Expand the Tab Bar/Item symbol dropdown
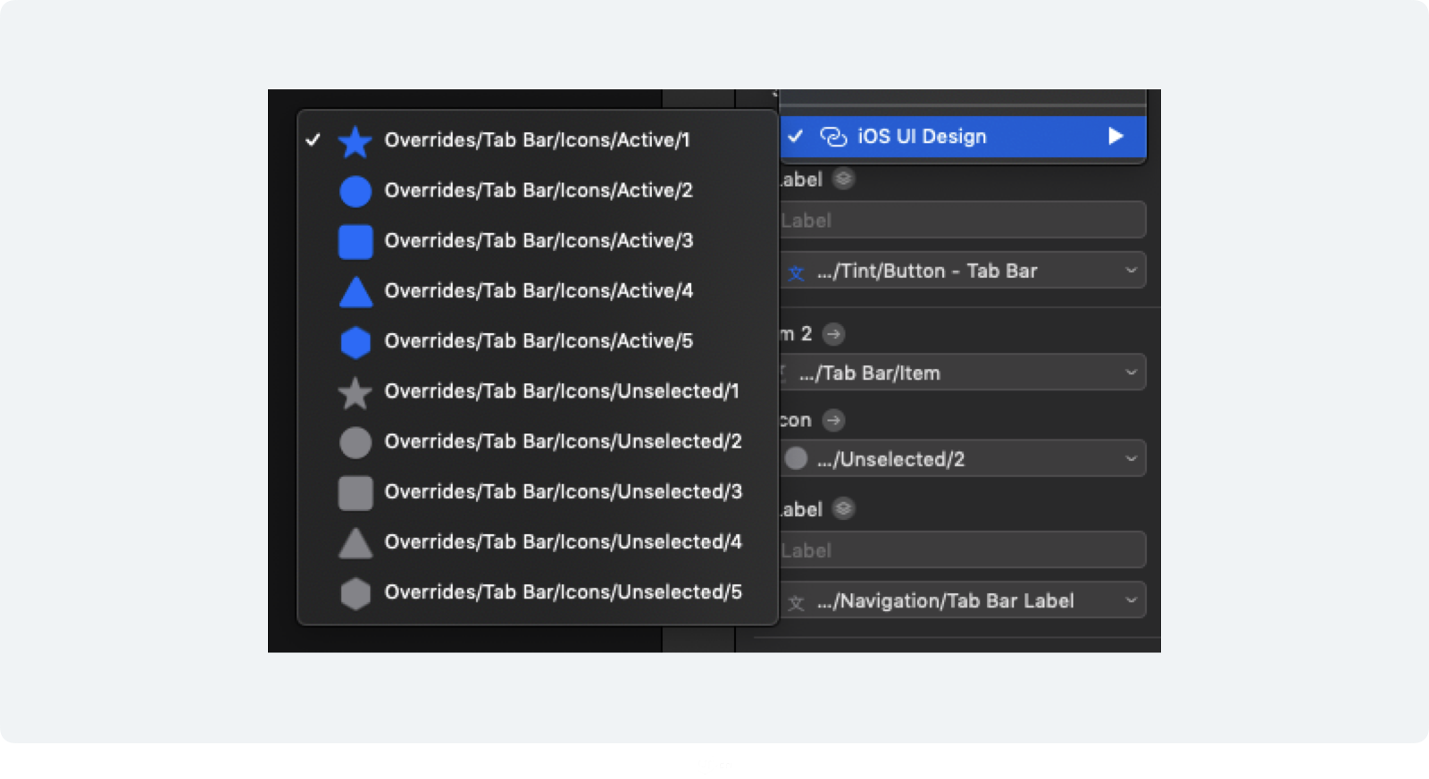This screenshot has width=1429, height=779. point(963,373)
